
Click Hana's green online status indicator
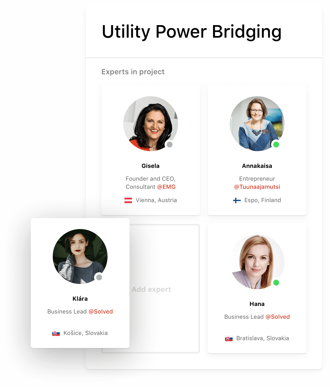tap(276, 282)
